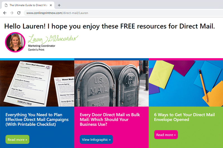Image resolution: width=223 pixels, height=148 pixels.
Task: Select the Ultimate Guide to Direct Mail tab
Action: [28, 5]
